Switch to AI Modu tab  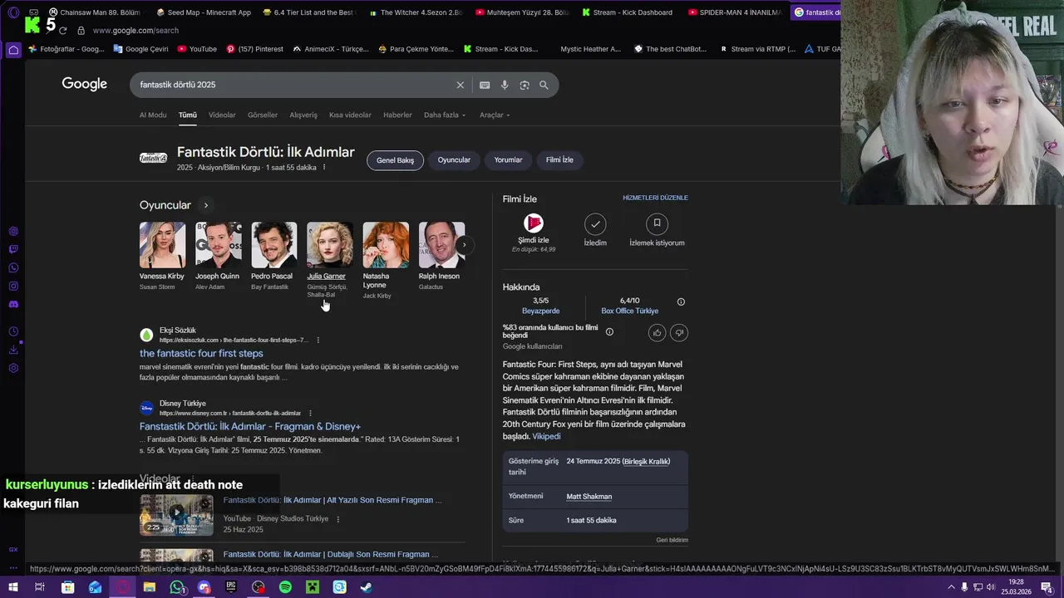point(153,115)
